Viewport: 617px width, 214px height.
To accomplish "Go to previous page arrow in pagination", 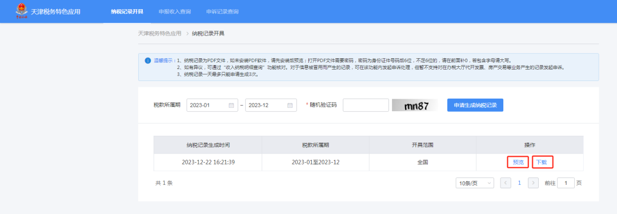I will tap(506, 183).
